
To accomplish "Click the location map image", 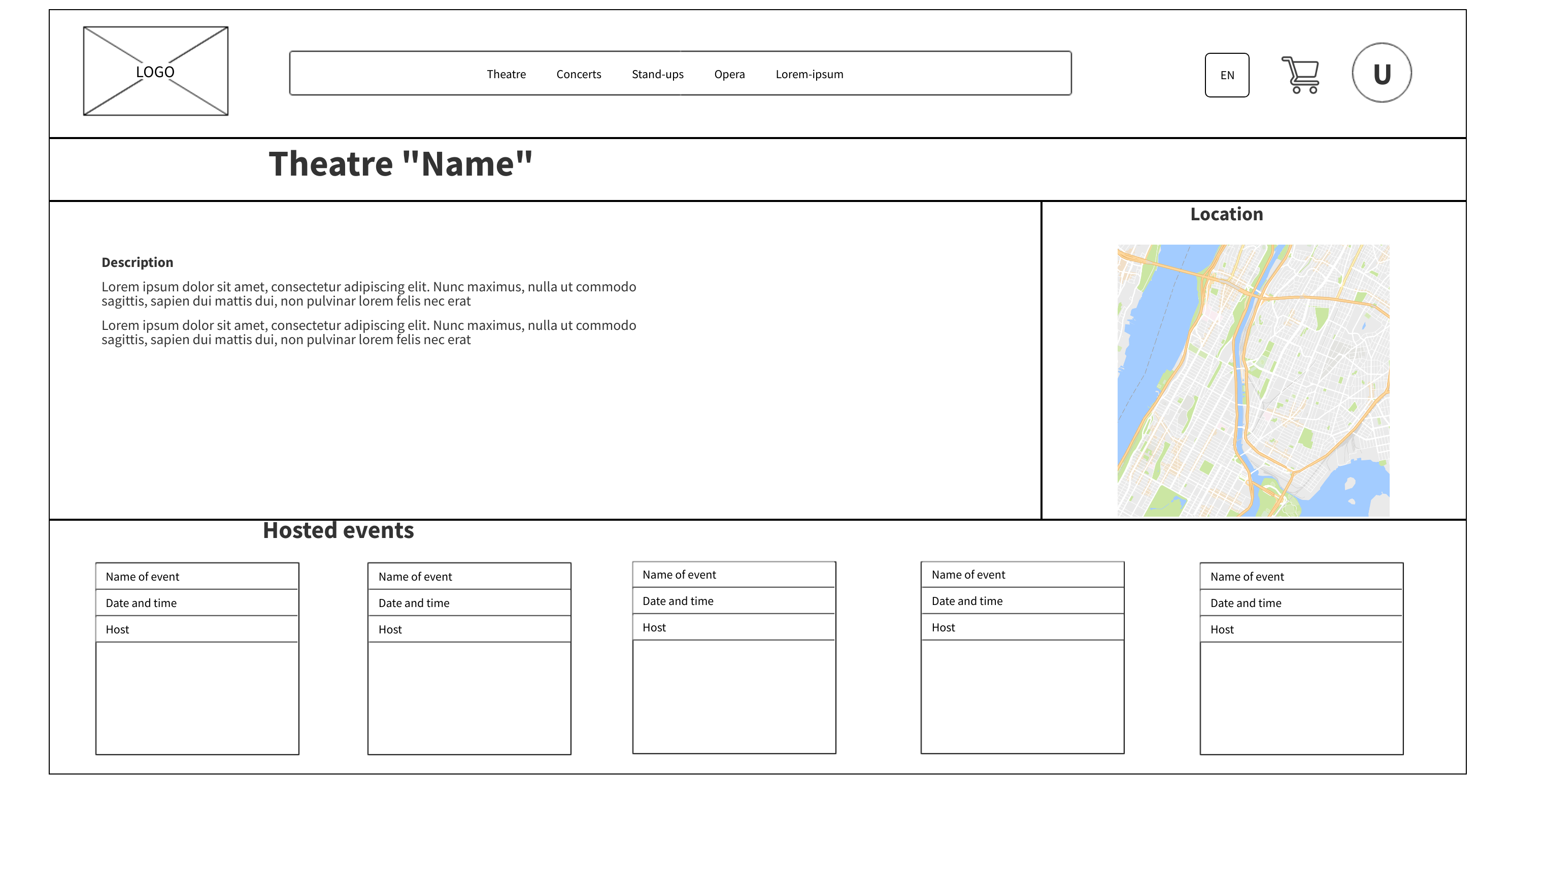I will [1253, 380].
